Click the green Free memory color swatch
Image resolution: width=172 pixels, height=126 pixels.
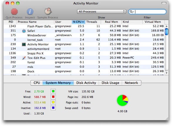53,91
